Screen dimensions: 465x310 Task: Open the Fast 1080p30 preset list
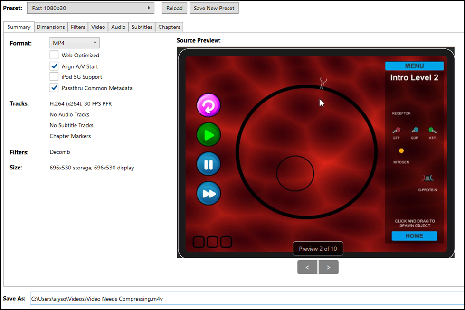(90, 8)
